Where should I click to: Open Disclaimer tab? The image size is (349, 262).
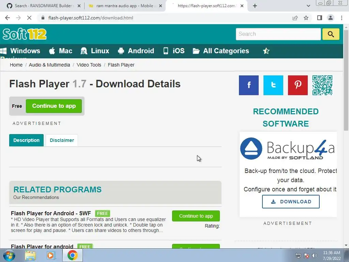(62, 140)
